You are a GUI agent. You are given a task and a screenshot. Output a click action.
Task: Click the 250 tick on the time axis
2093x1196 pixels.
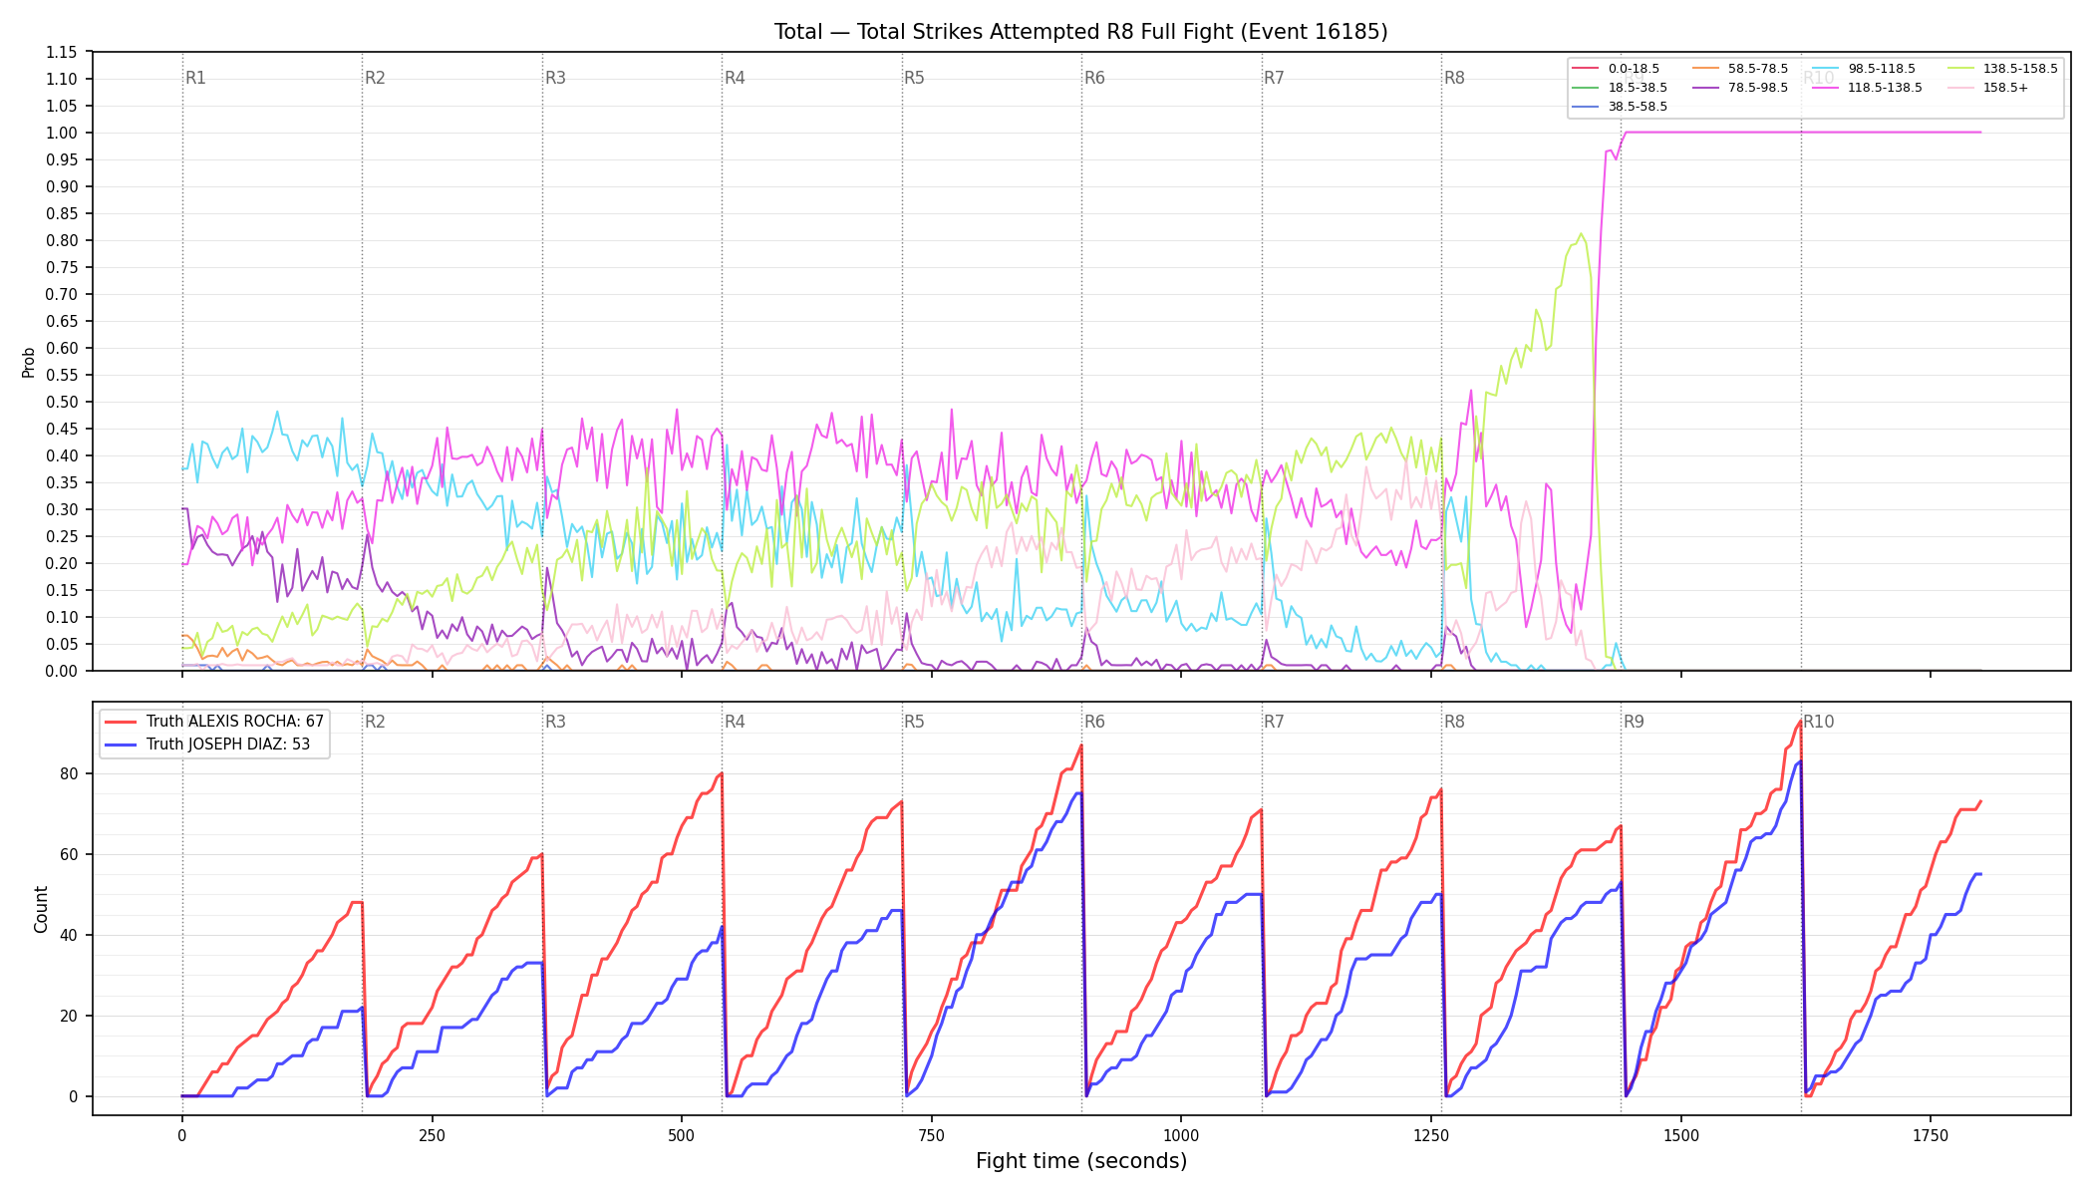click(432, 1135)
